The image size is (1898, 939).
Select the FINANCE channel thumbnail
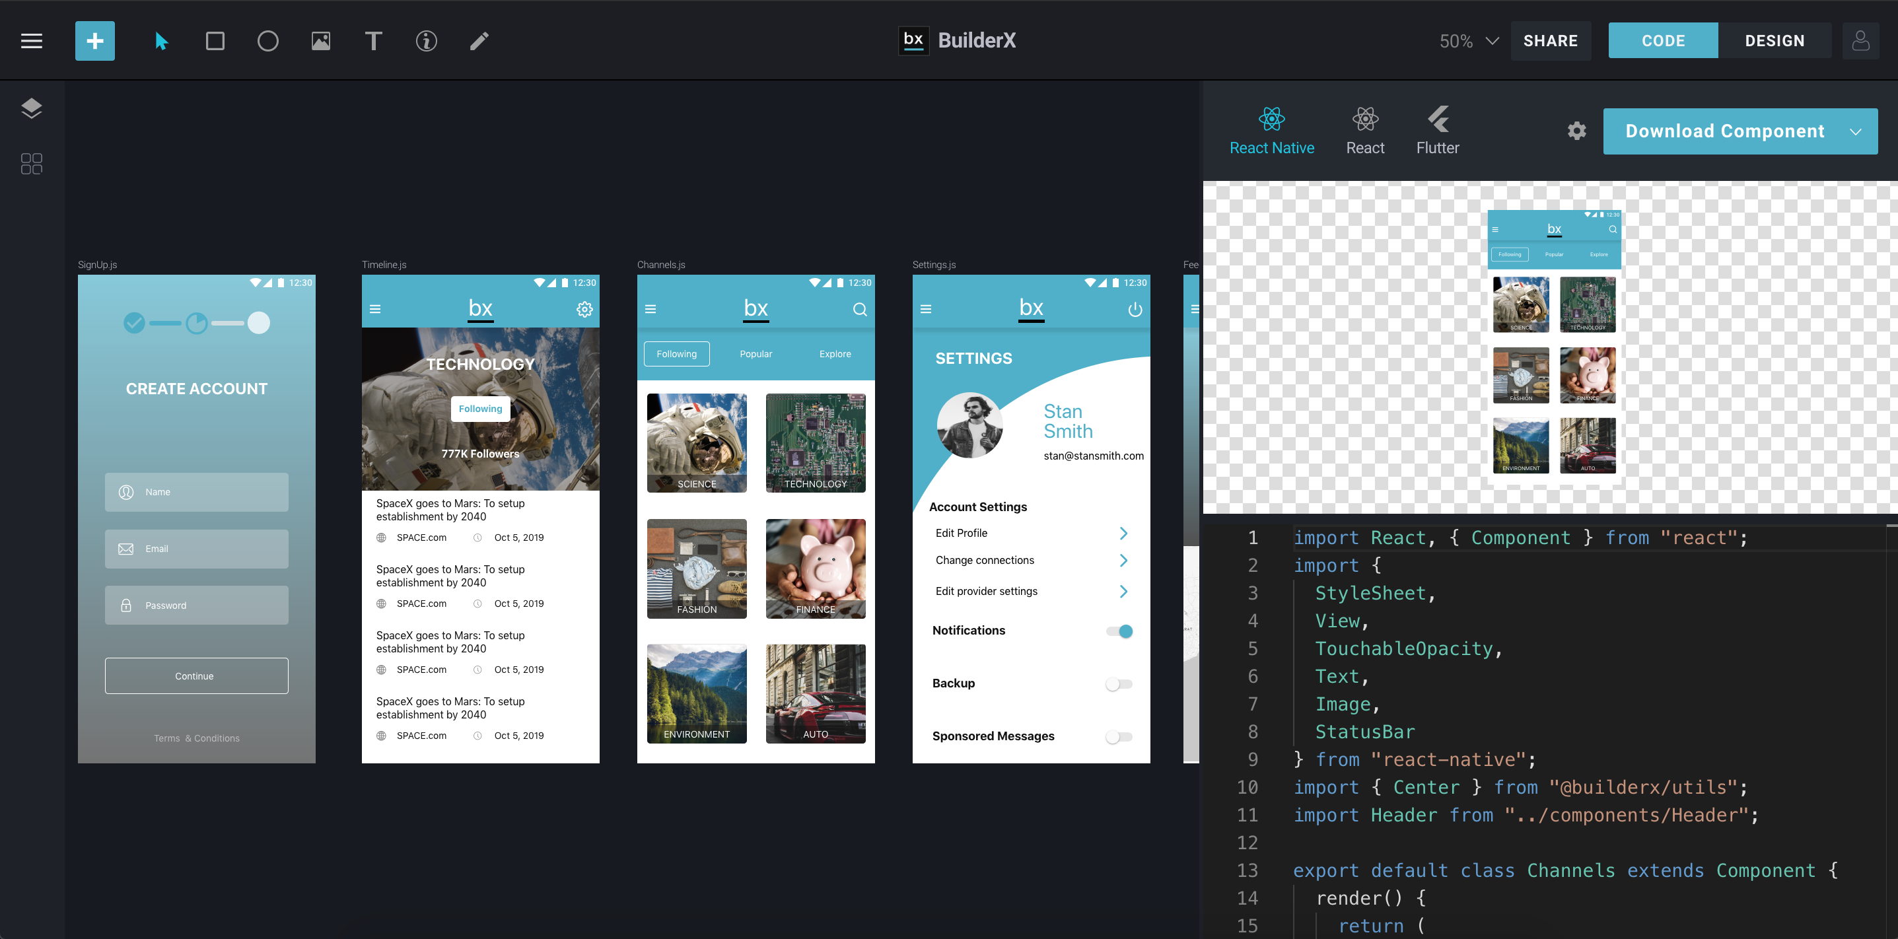816,569
